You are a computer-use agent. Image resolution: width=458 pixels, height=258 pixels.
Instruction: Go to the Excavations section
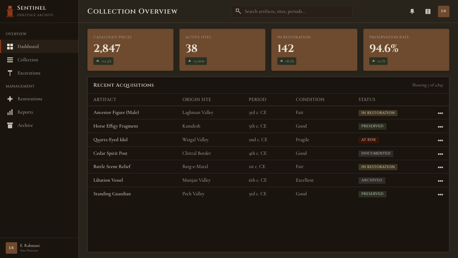click(x=39, y=73)
